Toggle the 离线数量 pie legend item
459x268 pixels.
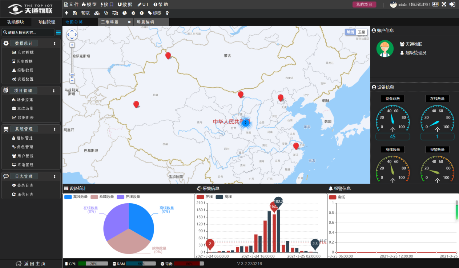point(76,197)
